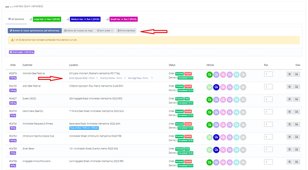The width and height of the screenshot is (308, 170).
Task: Run Breww AI route optimisation for all deliveries
Action: pyautogui.click(x=34, y=31)
